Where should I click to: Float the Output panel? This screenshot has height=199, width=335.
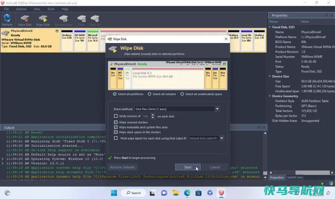tap(259, 127)
